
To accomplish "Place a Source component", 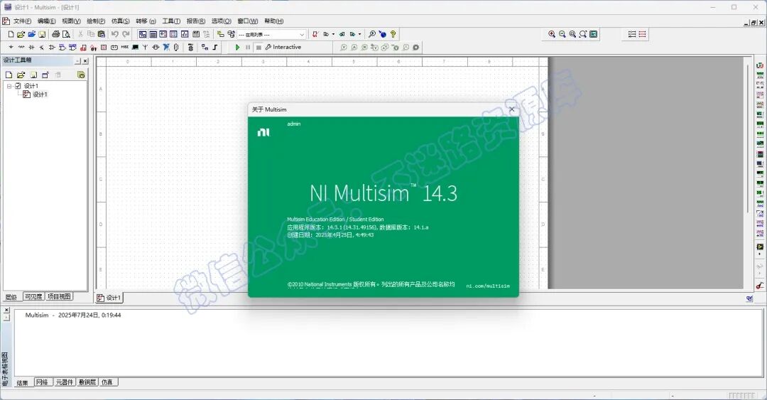I will pyautogui.click(x=11, y=48).
